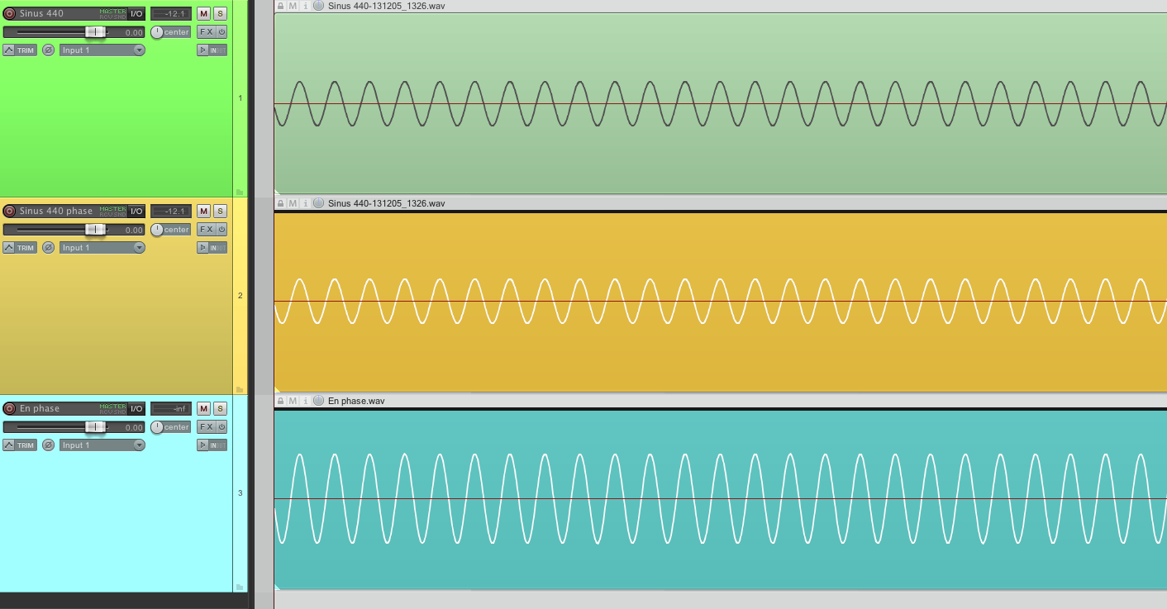Image resolution: width=1167 pixels, height=609 pixels.
Task: Open item properties for track 2's item
Action: tap(305, 203)
